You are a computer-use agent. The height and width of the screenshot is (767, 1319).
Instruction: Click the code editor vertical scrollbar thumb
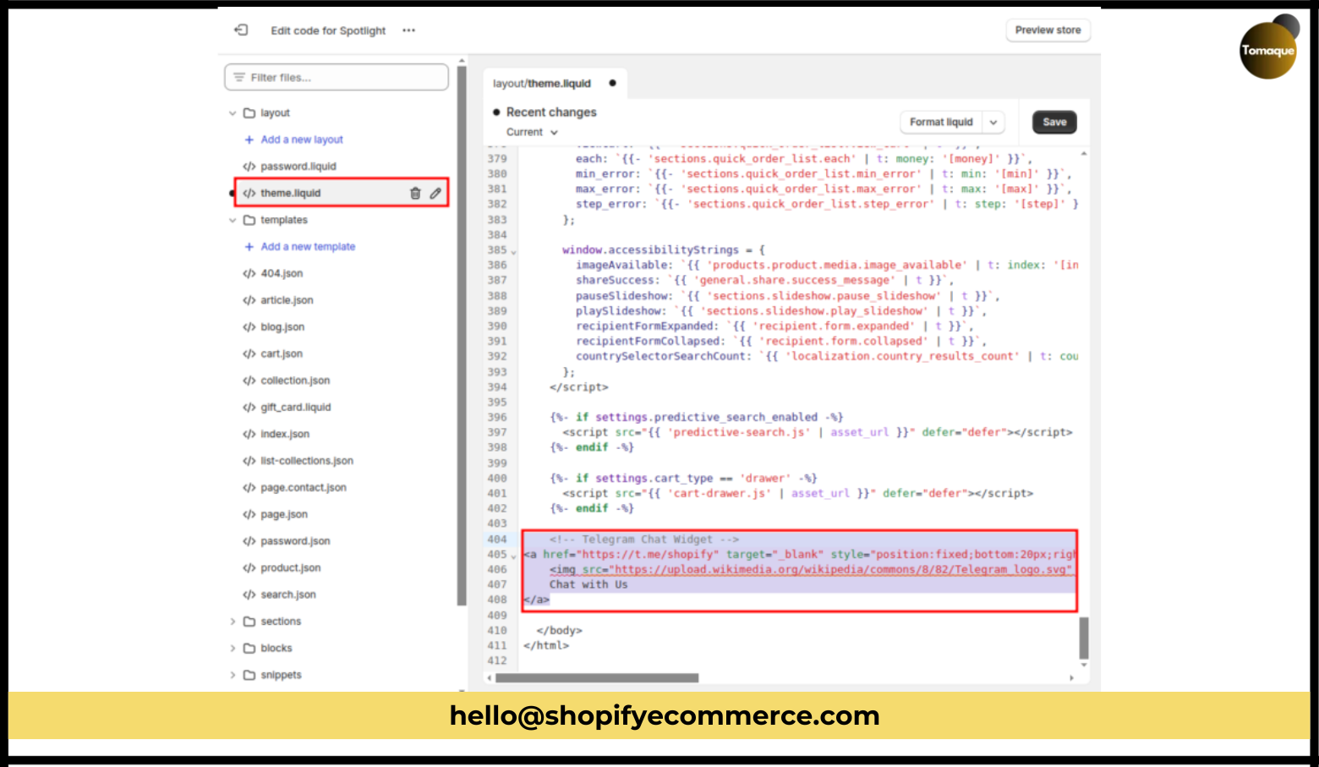coord(1084,638)
